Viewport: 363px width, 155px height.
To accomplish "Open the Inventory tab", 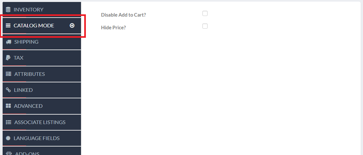I will click(42, 9).
